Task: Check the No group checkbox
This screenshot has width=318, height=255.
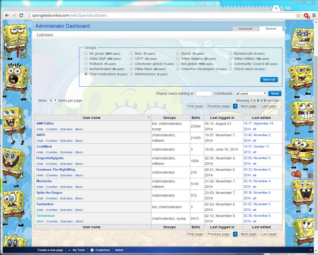Action: (86, 53)
